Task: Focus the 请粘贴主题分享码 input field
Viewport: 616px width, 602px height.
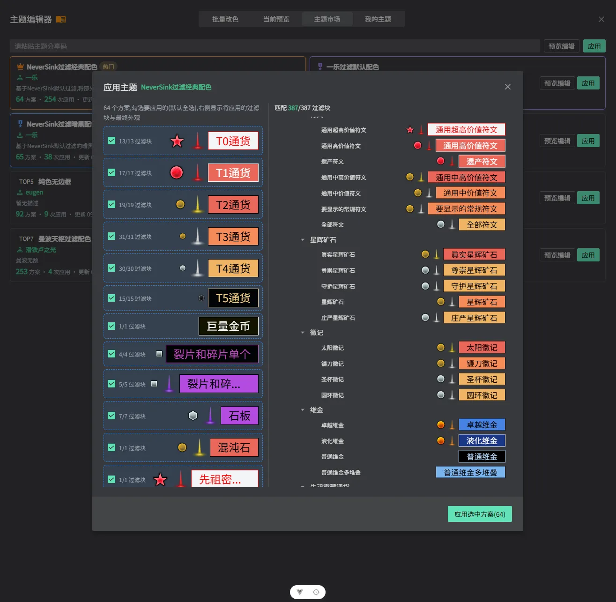Action: coord(275,46)
